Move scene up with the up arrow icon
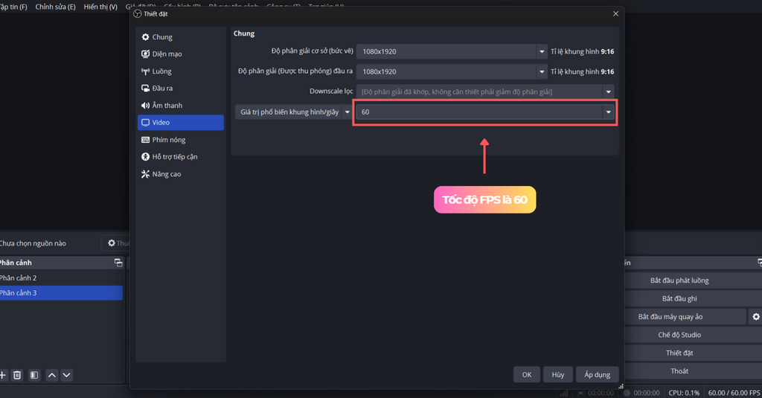 point(52,375)
